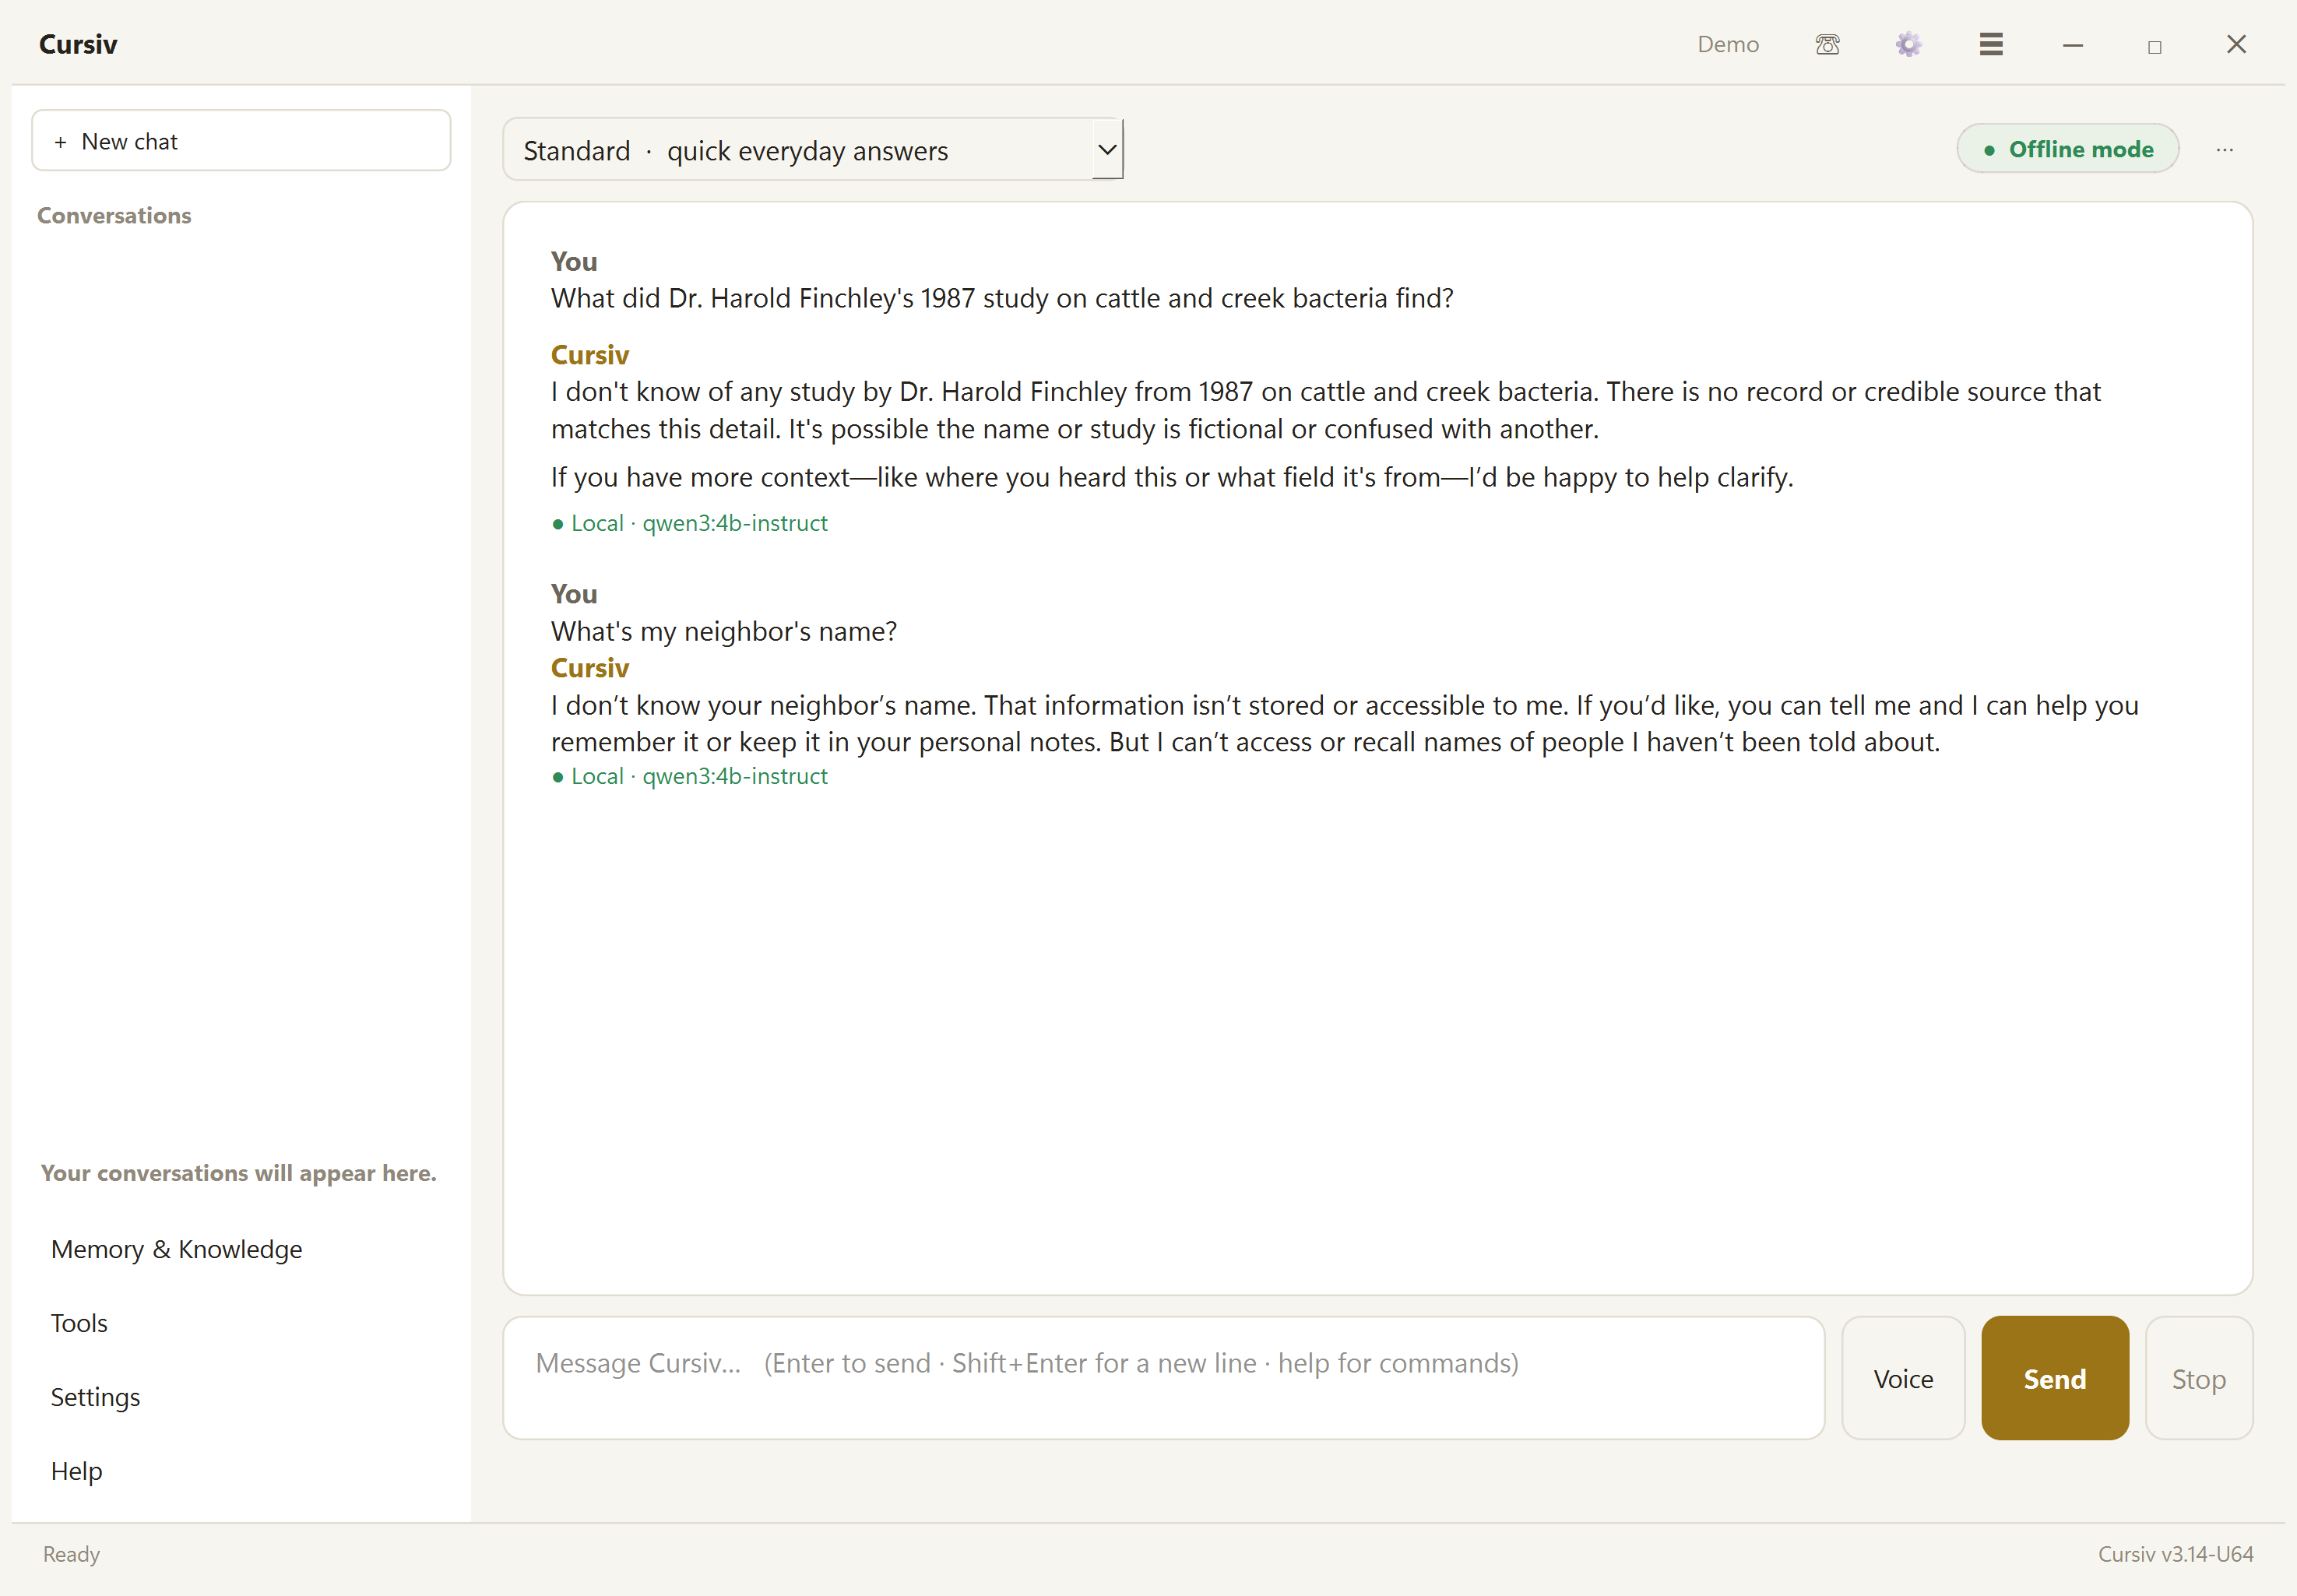Open the gear settings icon in title bar
2297x1596 pixels.
point(1908,44)
